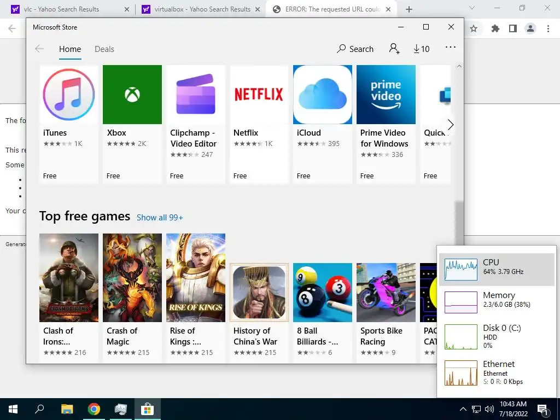Select Memory performance graph entry

[497, 302]
